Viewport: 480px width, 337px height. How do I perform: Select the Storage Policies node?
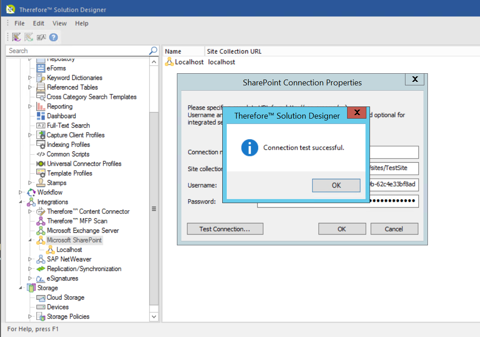[x=68, y=316]
